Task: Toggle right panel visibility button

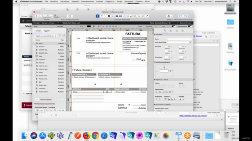Action: click(185, 16)
